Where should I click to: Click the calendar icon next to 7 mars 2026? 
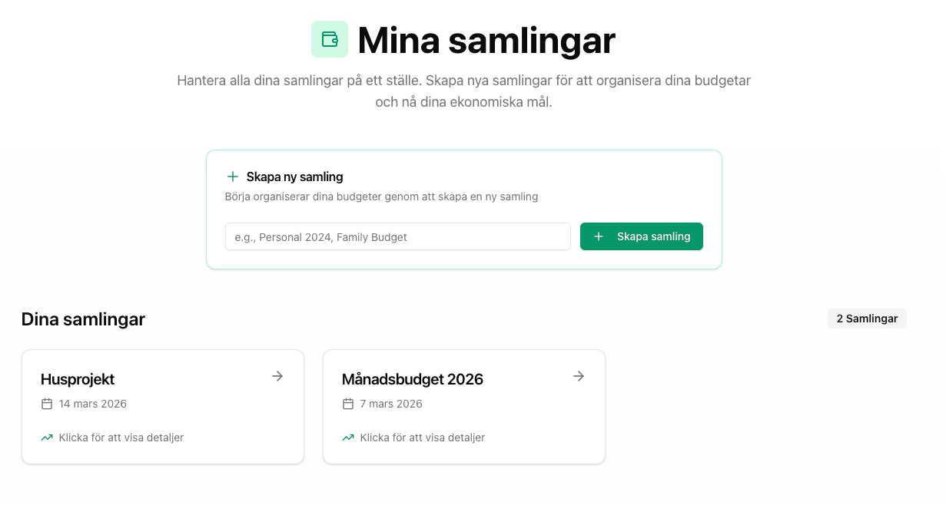click(x=347, y=404)
